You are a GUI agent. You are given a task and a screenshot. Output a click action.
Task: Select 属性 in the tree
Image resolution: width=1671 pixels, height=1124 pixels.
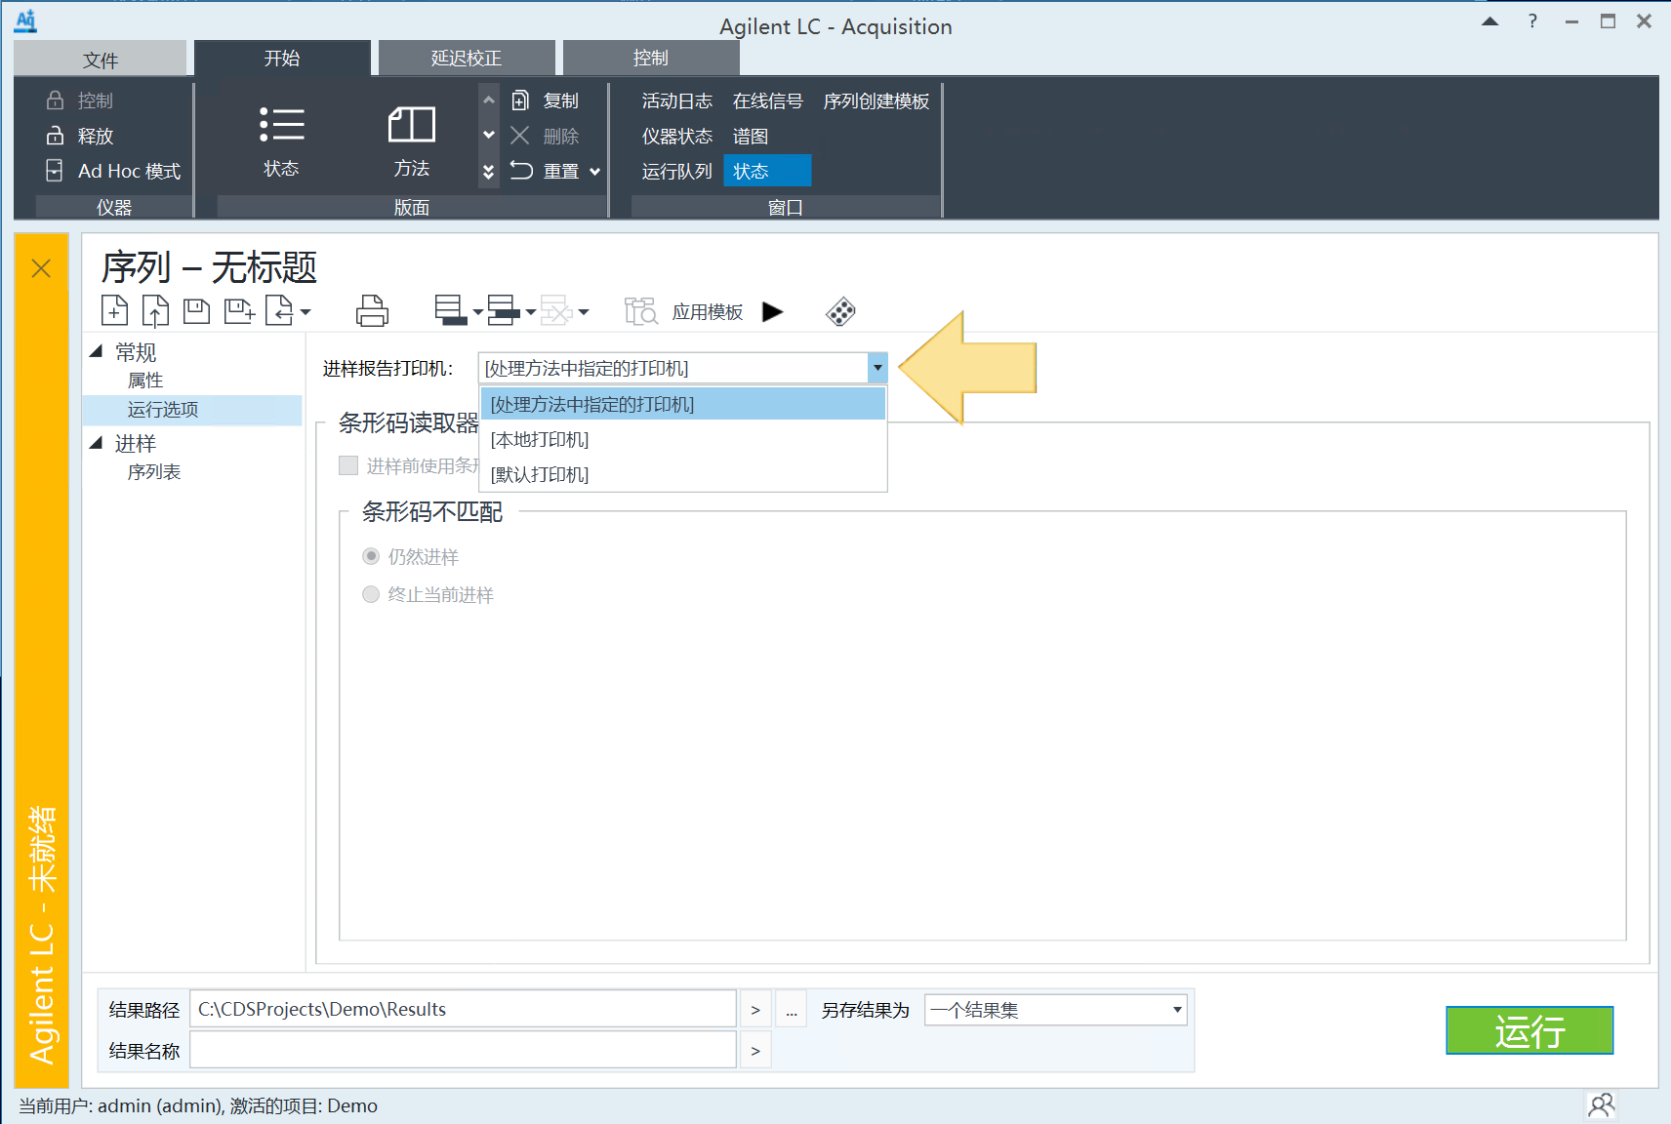(145, 380)
